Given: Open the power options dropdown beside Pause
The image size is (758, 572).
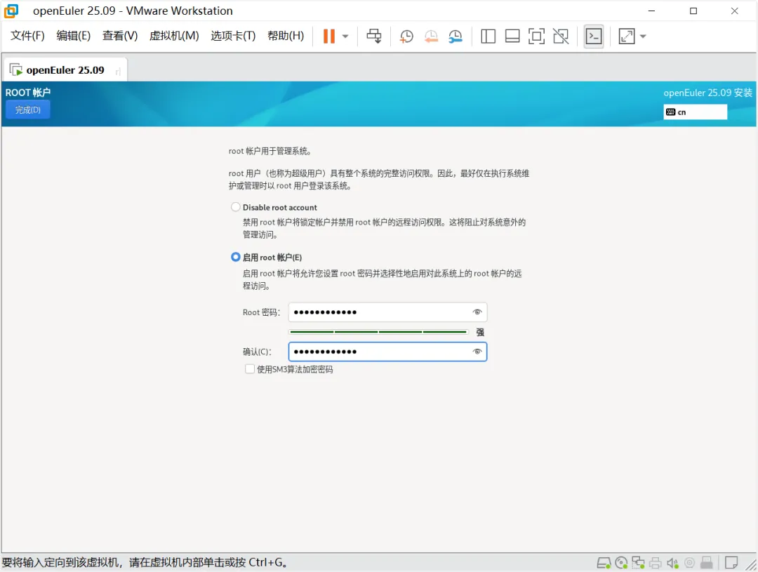Looking at the screenshot, I should [345, 36].
